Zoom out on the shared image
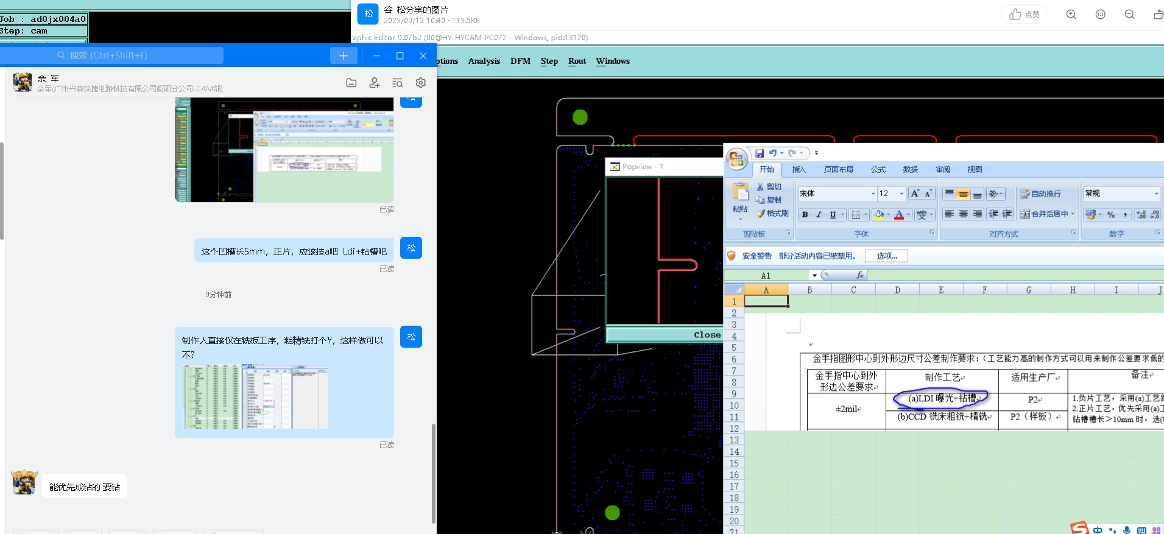 (x=1129, y=14)
